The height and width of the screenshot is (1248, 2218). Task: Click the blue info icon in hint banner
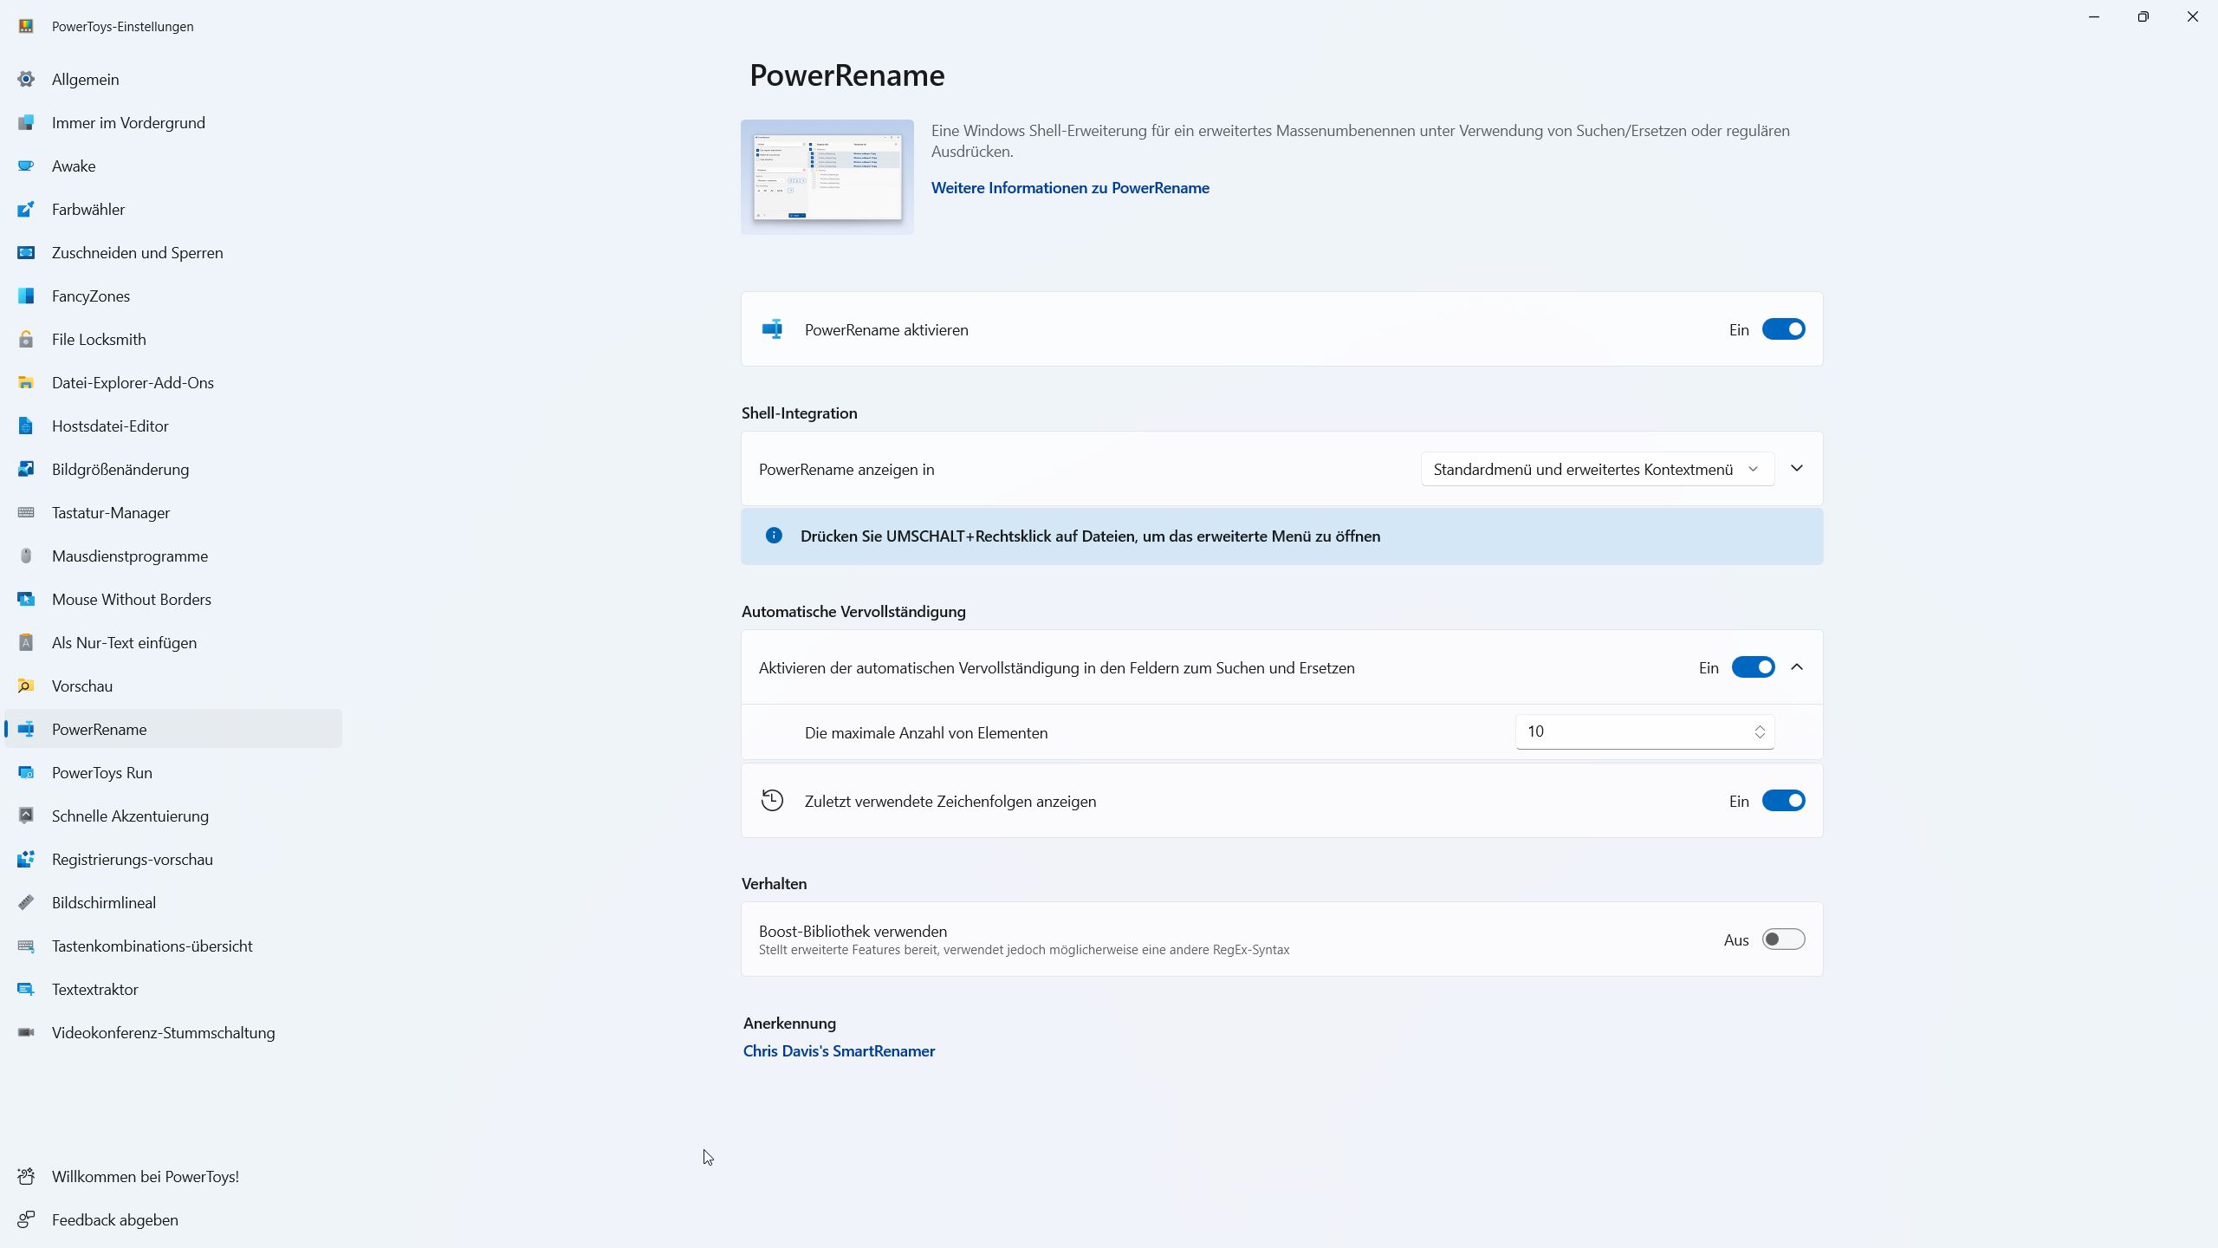point(774,536)
